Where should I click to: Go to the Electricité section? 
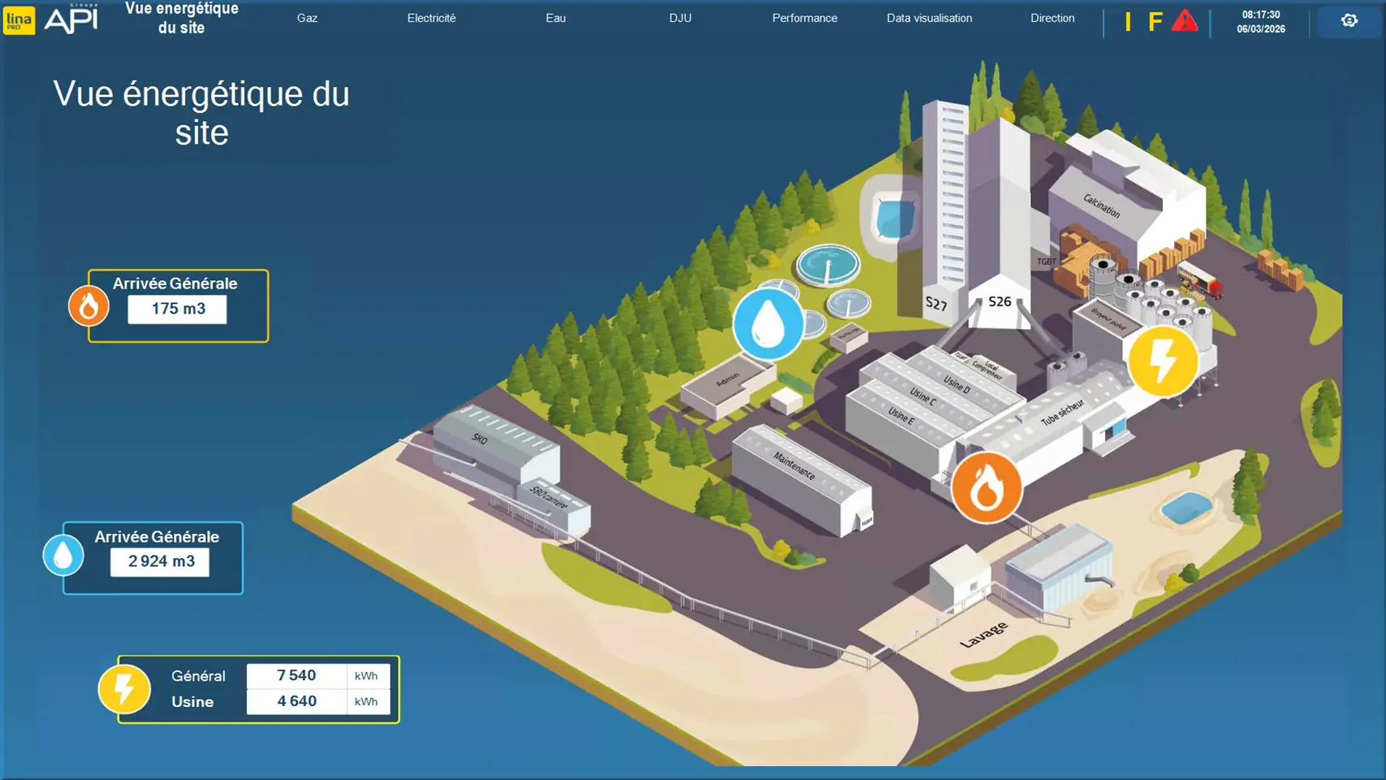coord(431,18)
